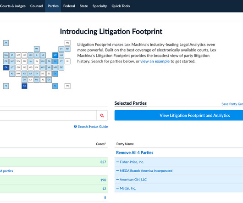The width and height of the screenshot is (243, 203).
Task: Click the 327 cases count
Action: click(x=103, y=162)
